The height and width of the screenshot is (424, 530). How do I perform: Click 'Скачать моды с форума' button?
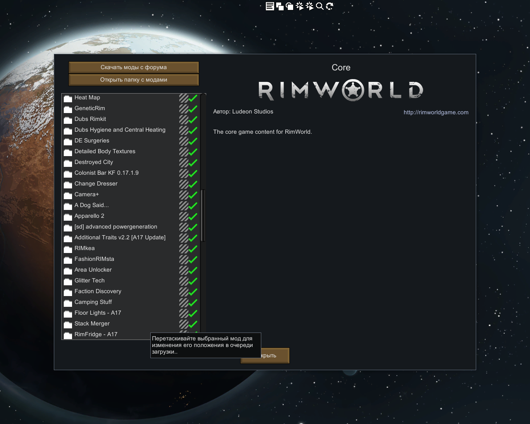(134, 67)
